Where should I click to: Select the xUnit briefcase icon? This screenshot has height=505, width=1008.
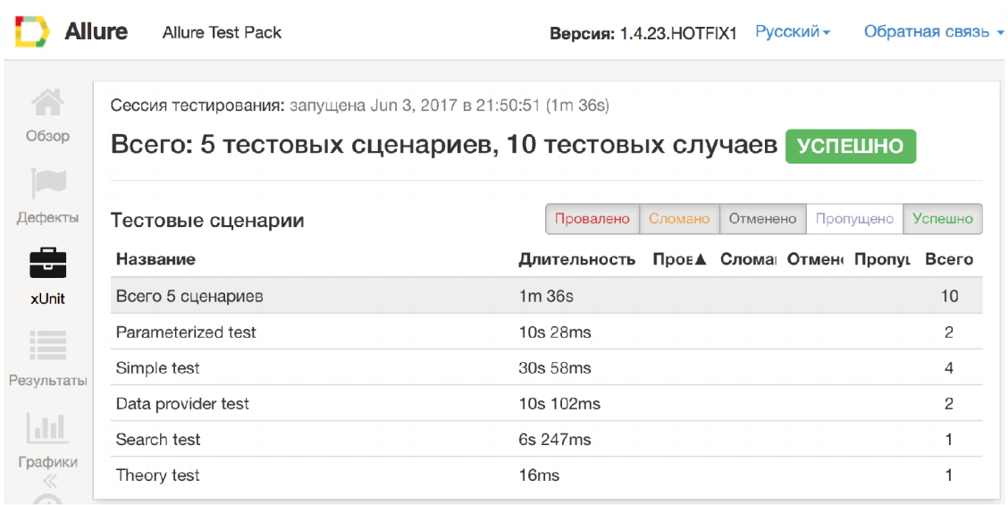click(47, 264)
